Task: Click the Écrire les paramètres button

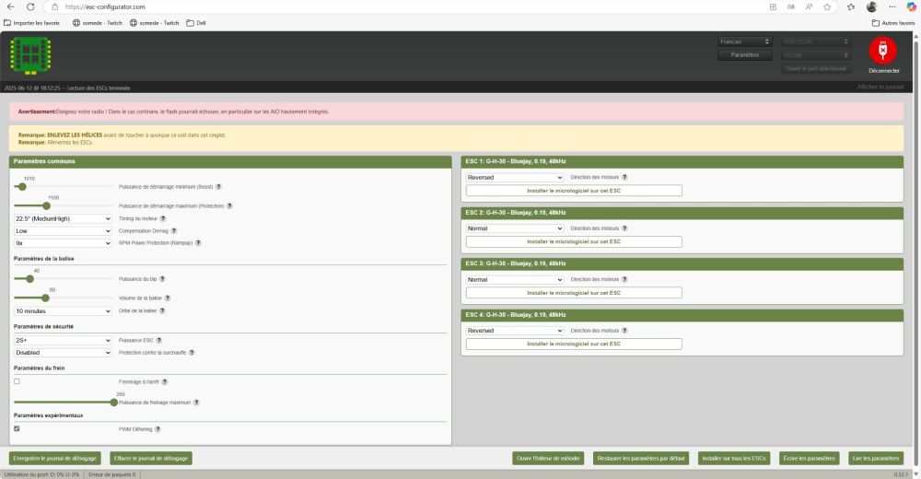Action: pyautogui.click(x=809, y=458)
